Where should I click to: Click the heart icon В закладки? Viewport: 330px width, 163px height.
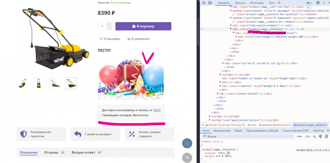[101, 39]
